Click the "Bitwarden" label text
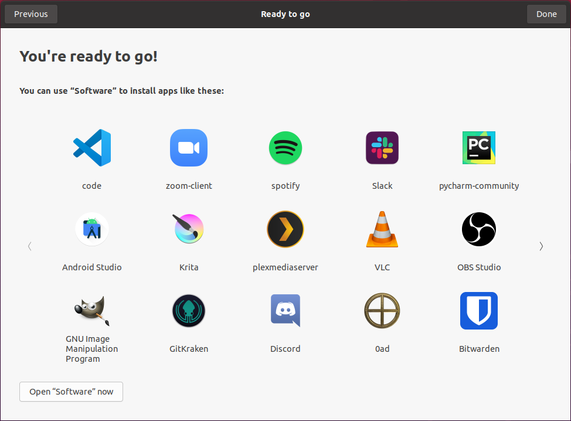Viewport: 571px width, 421px height. click(479, 349)
